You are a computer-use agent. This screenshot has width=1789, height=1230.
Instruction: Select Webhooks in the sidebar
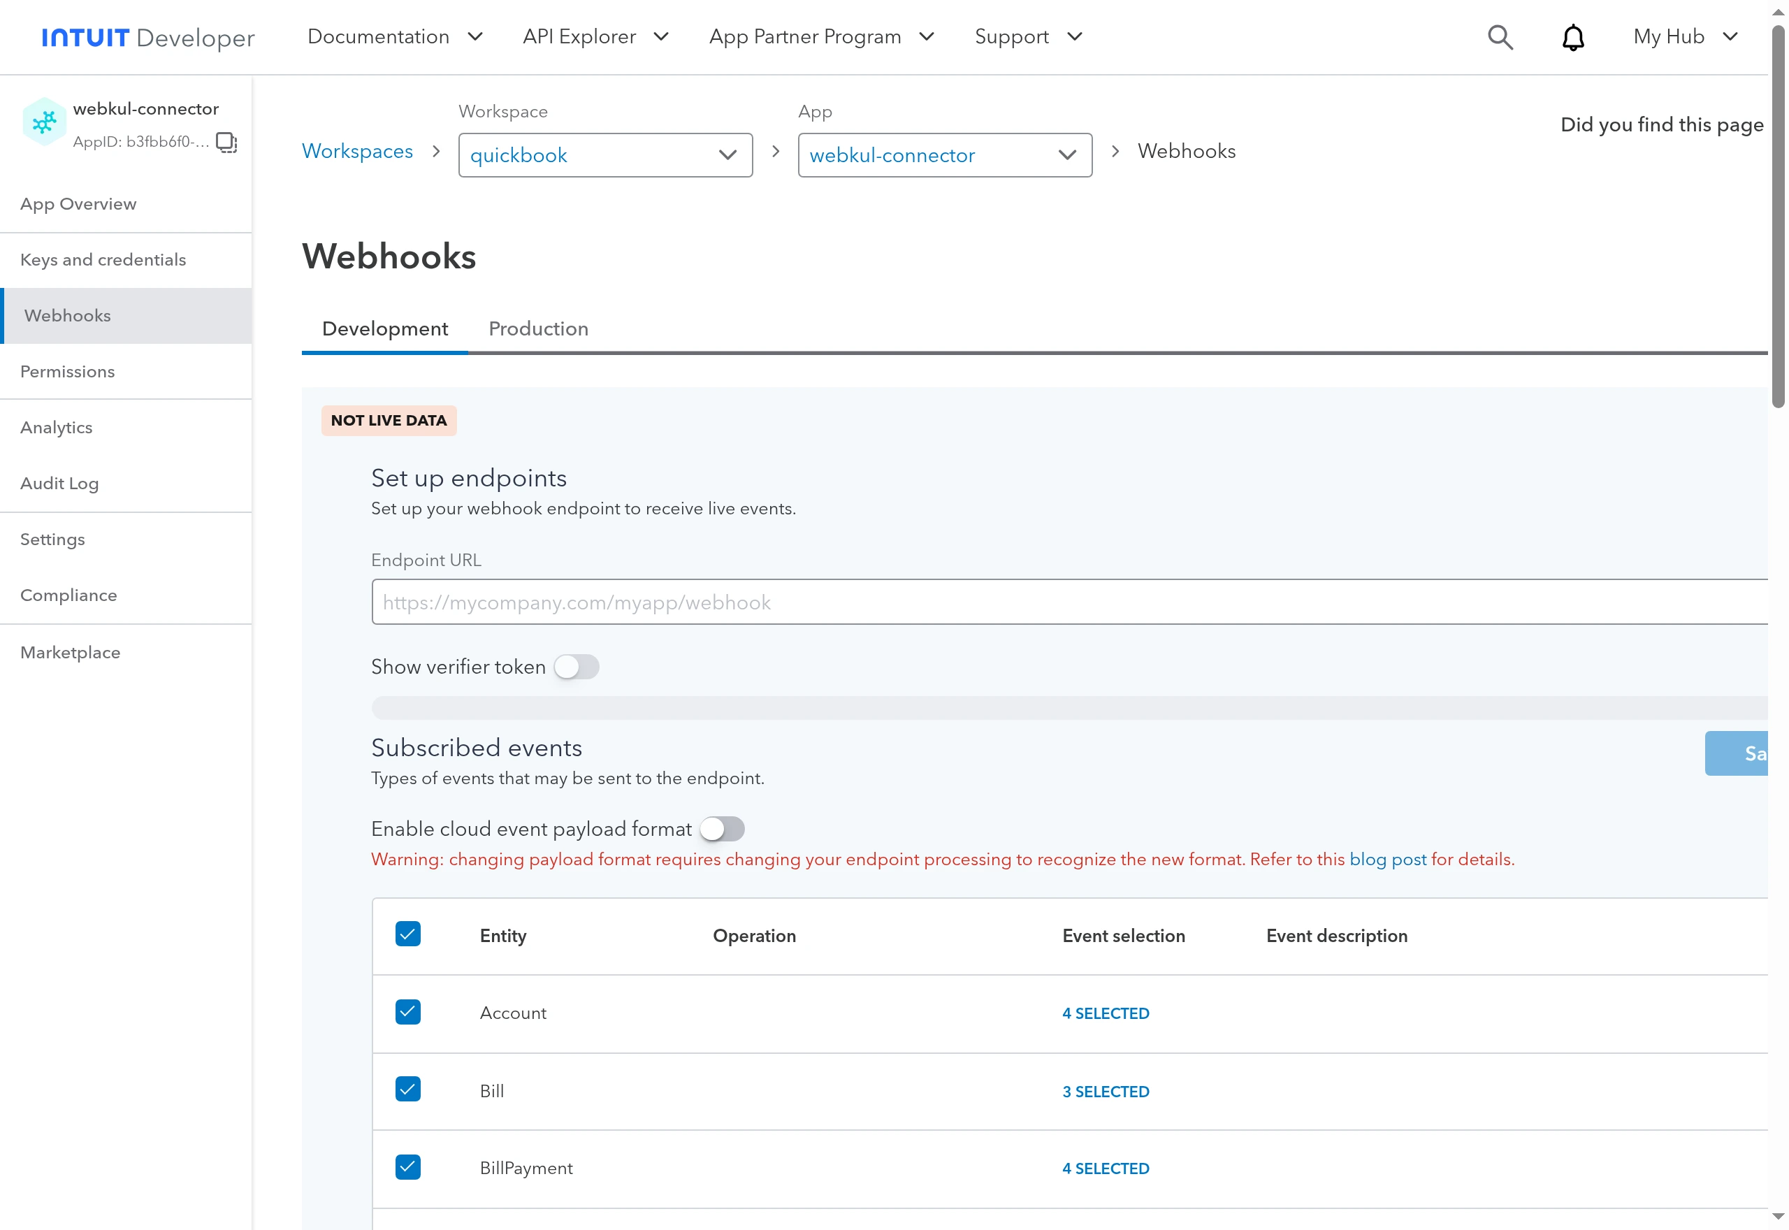(x=126, y=315)
